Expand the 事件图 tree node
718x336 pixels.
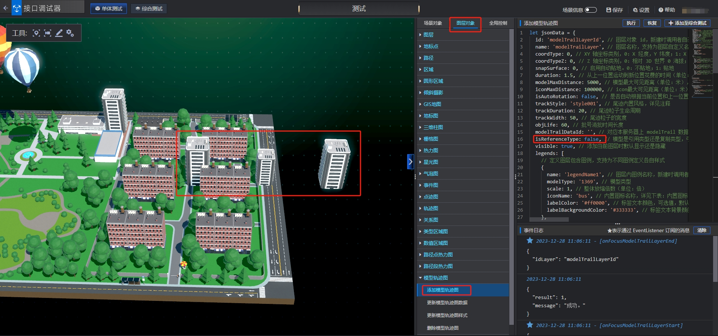pyautogui.click(x=463, y=185)
